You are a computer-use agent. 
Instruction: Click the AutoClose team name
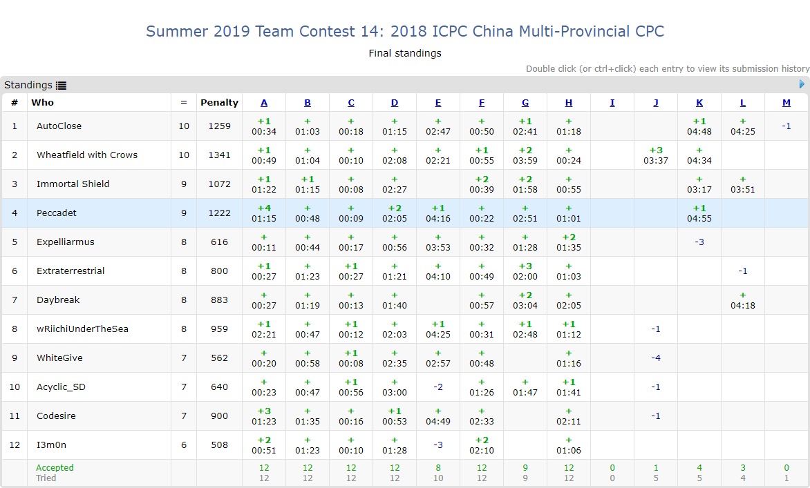(59, 126)
